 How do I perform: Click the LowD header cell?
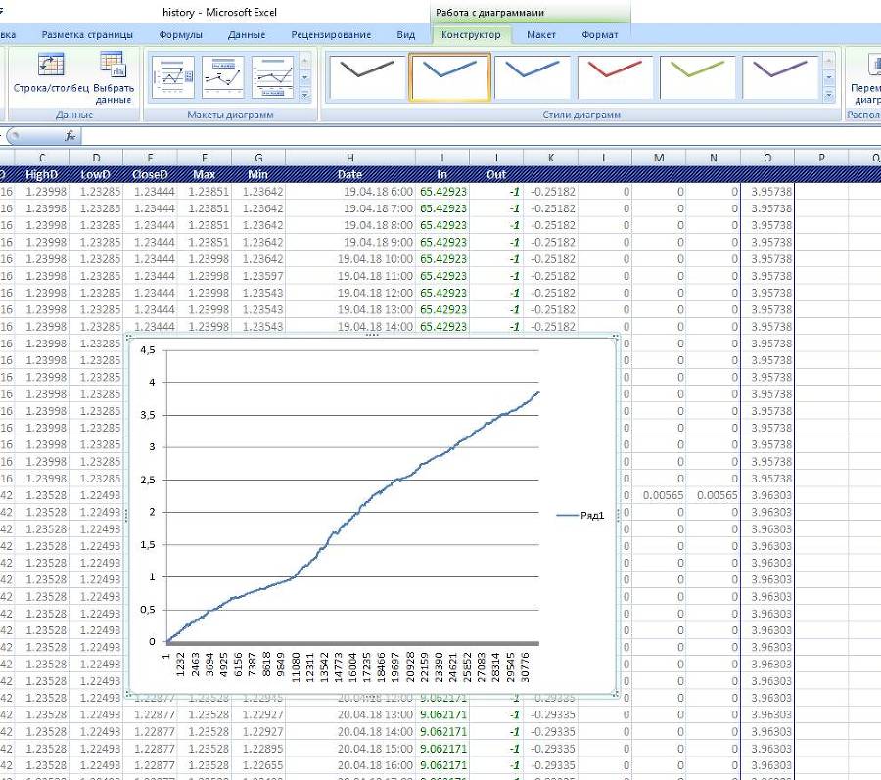point(96,174)
